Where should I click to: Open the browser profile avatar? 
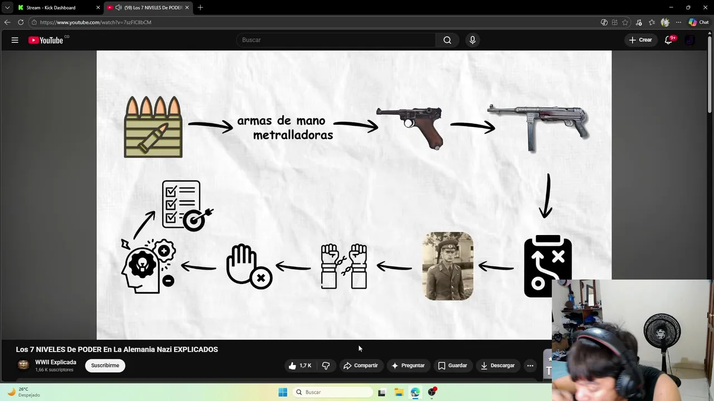click(x=665, y=22)
